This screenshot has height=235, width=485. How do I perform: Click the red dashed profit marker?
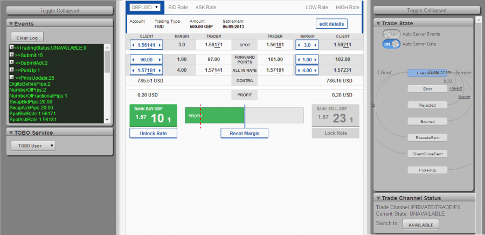coord(200,116)
